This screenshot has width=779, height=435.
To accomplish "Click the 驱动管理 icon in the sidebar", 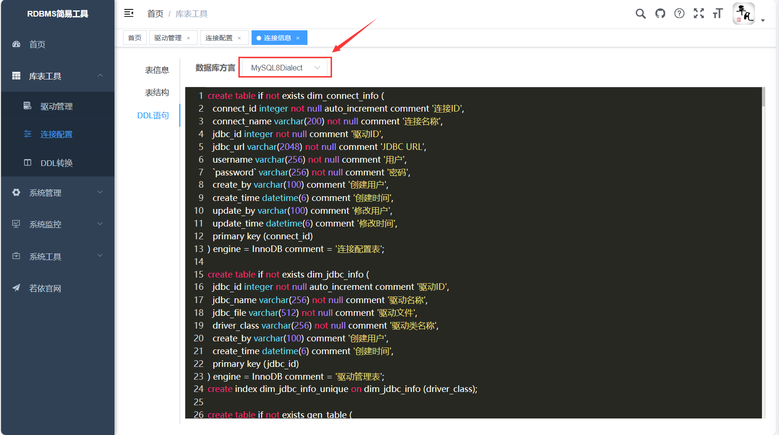I will coord(27,106).
